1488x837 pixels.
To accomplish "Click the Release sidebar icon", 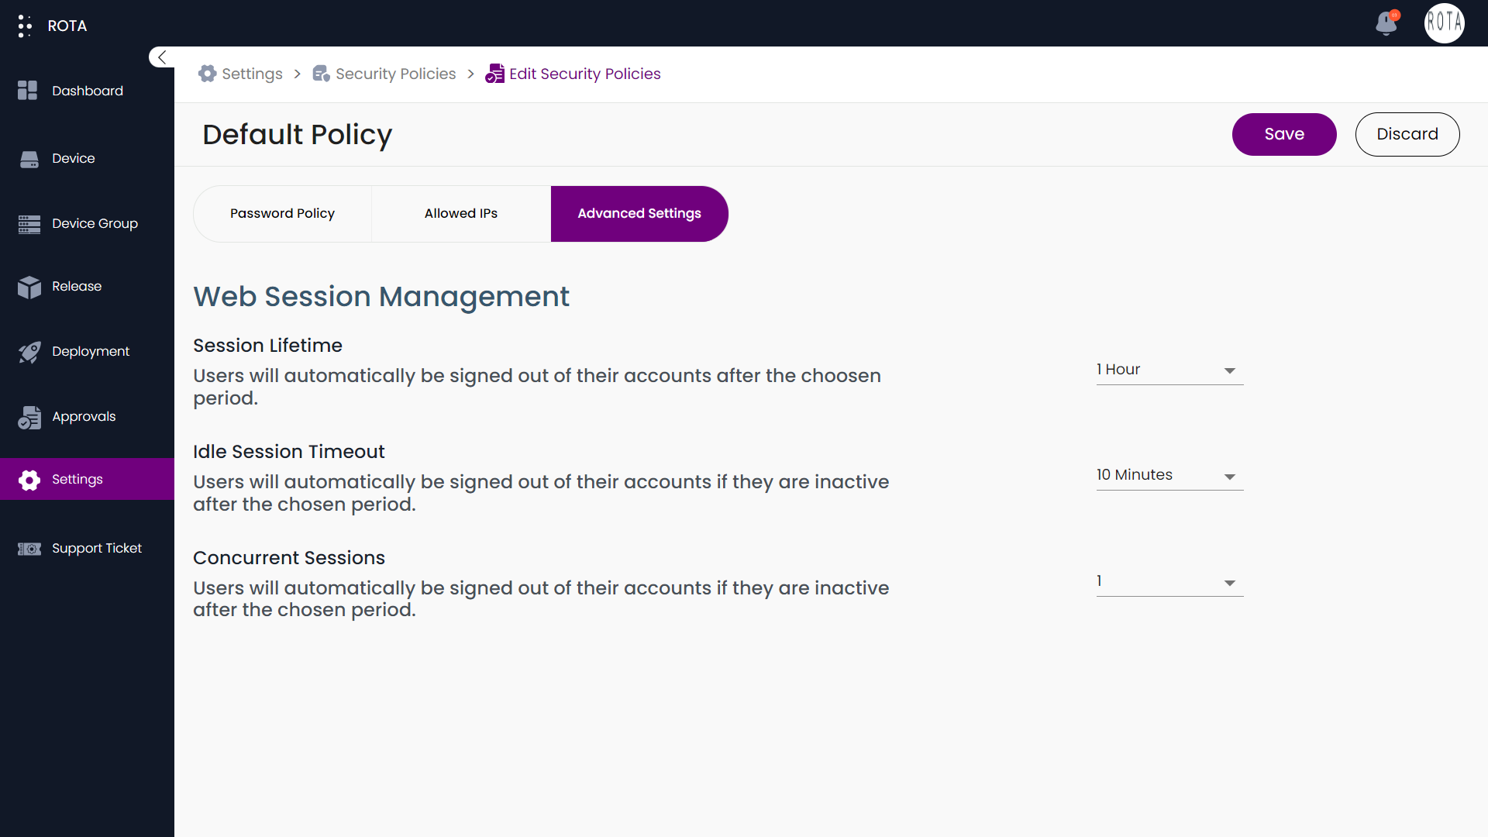I will 31,288.
